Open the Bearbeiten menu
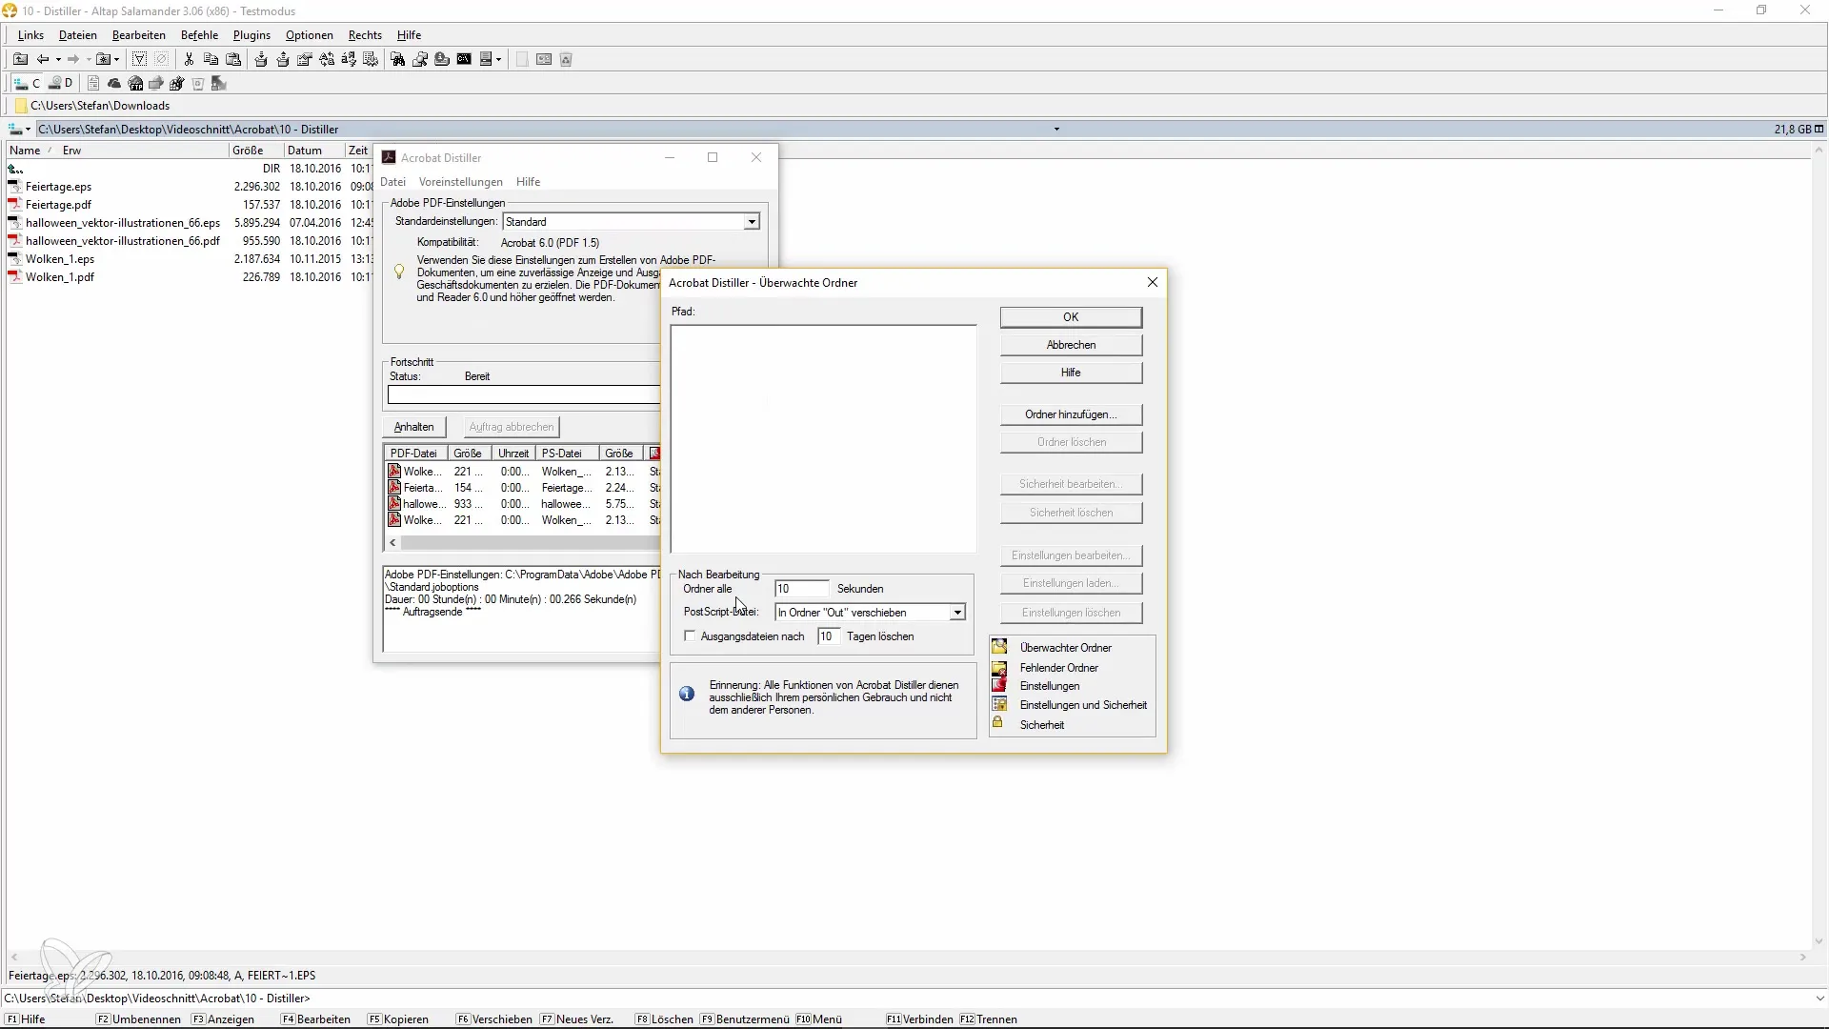Viewport: 1829px width, 1029px height. tap(139, 35)
